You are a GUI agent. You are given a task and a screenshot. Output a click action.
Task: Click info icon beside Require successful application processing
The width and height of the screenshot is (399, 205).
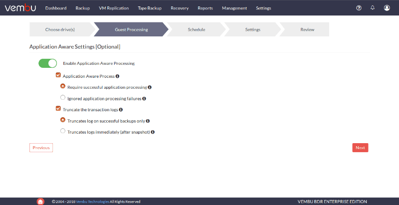(x=150, y=87)
